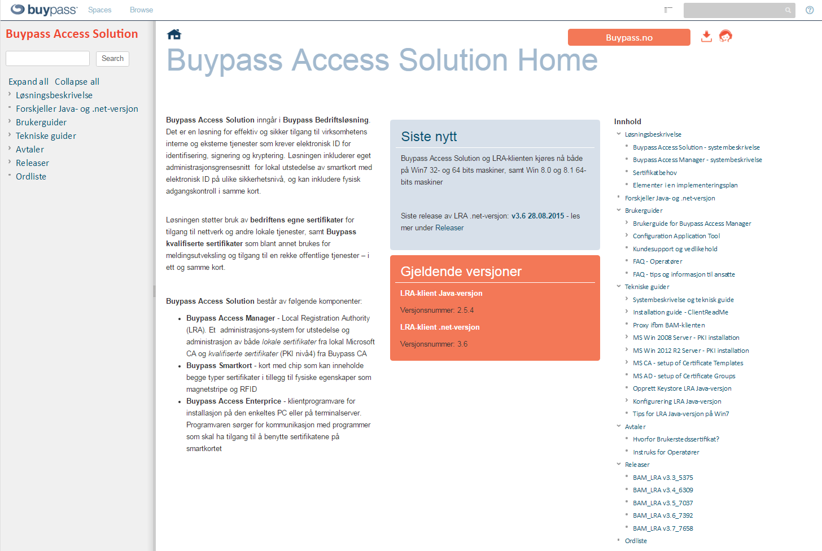Open Kundesupport og vedlikehold link
822x551 pixels.
point(675,249)
